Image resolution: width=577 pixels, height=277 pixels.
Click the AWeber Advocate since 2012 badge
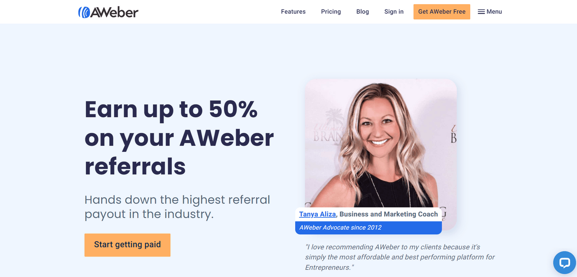[x=368, y=228]
